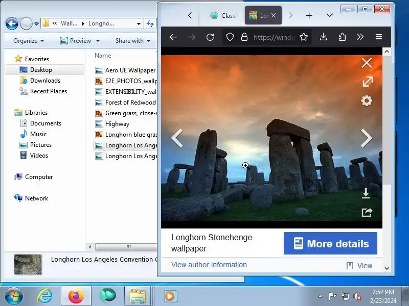
Task: Open the Share with menu
Action: point(133,41)
